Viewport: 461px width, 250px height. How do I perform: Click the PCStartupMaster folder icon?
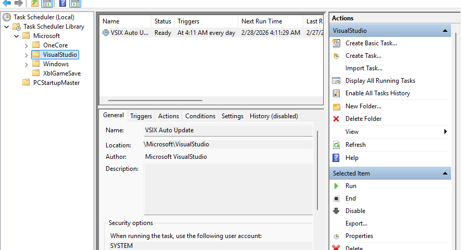click(x=26, y=82)
